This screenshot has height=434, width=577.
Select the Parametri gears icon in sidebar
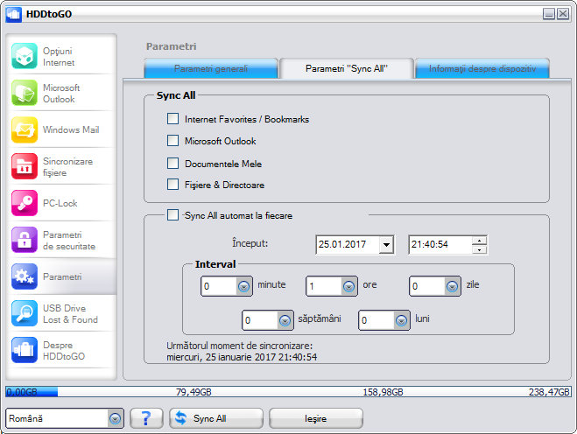pos(25,276)
